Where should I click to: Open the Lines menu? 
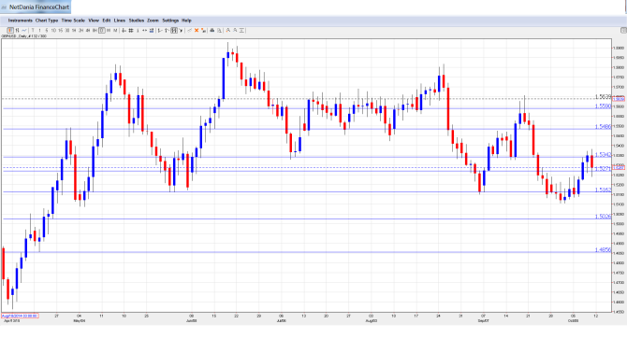(120, 21)
